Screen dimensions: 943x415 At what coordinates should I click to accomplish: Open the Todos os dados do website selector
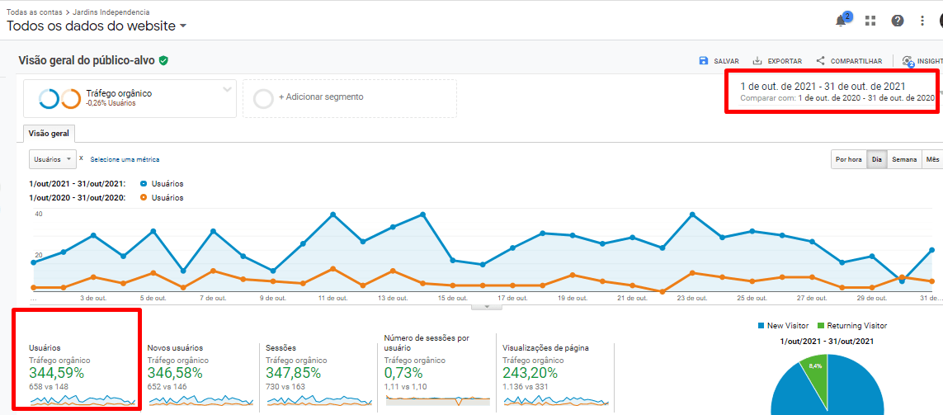tap(97, 26)
